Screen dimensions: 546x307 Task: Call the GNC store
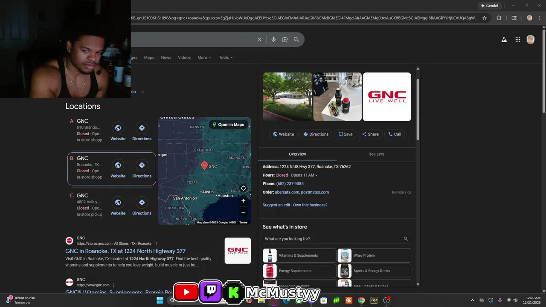click(395, 134)
